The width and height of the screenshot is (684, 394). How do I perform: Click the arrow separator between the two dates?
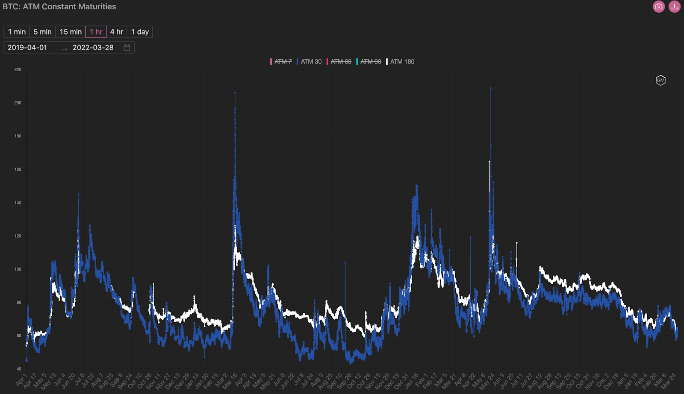tap(65, 48)
